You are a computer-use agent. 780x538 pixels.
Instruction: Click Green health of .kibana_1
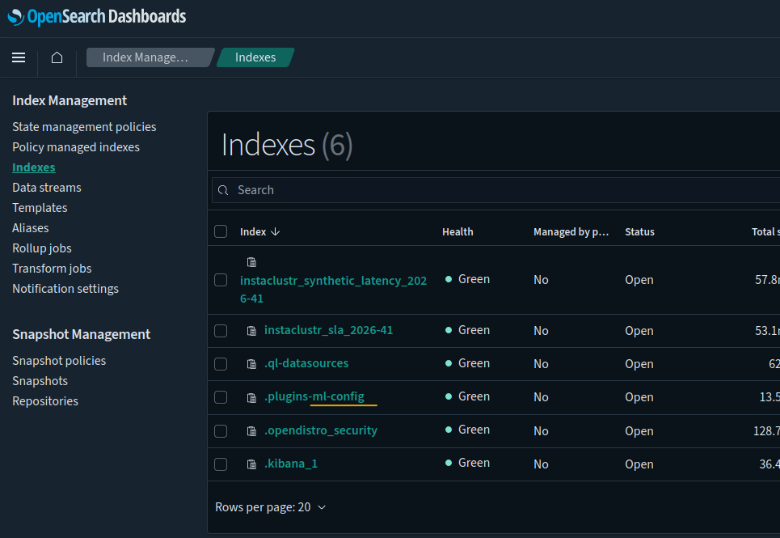pos(468,463)
